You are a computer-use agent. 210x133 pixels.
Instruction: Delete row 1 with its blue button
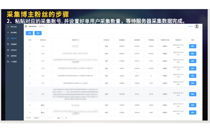pos(192,46)
